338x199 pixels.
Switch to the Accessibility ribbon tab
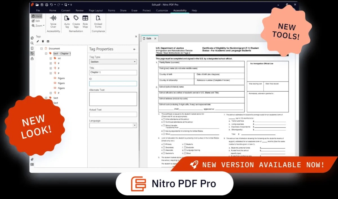click(x=180, y=10)
